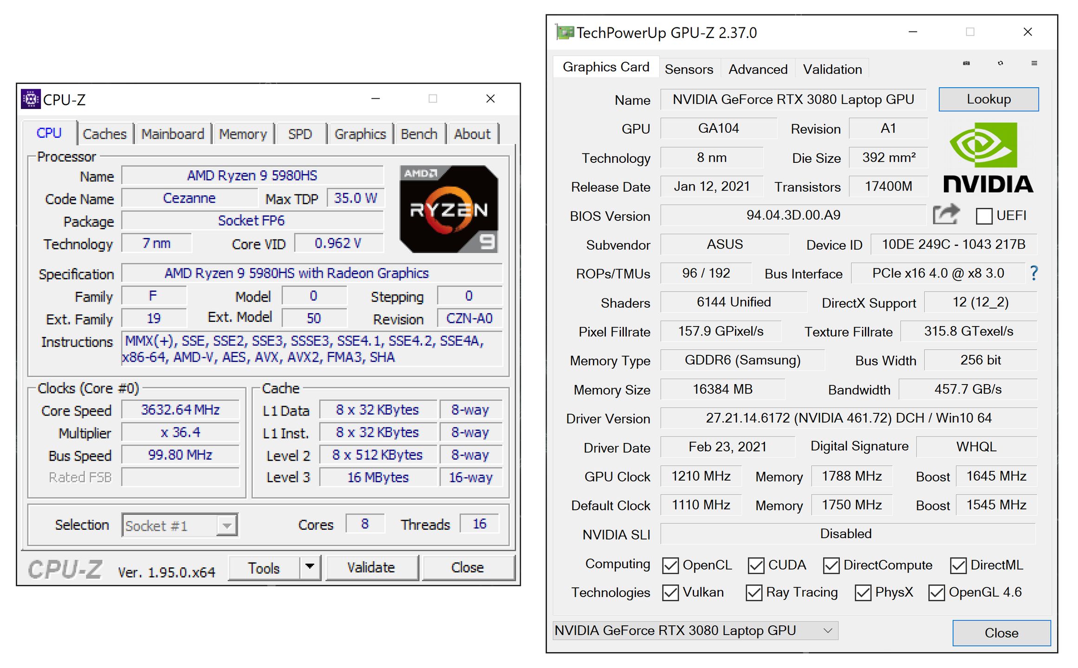Click the Tools button in CPU-Z
1078x668 pixels.
(264, 568)
